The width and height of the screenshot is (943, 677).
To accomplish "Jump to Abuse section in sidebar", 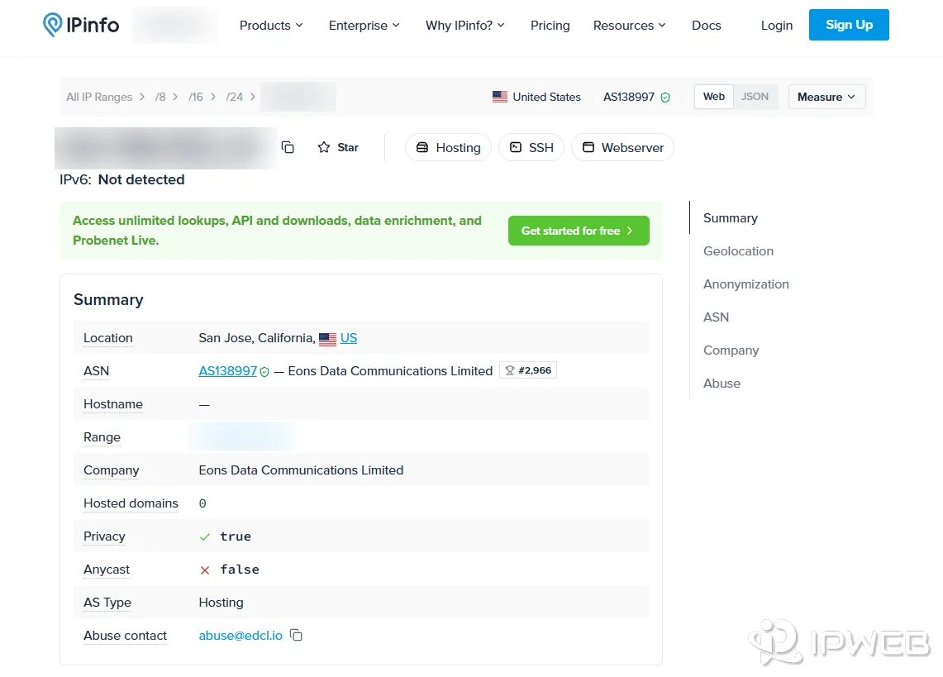I will pyautogui.click(x=722, y=384).
